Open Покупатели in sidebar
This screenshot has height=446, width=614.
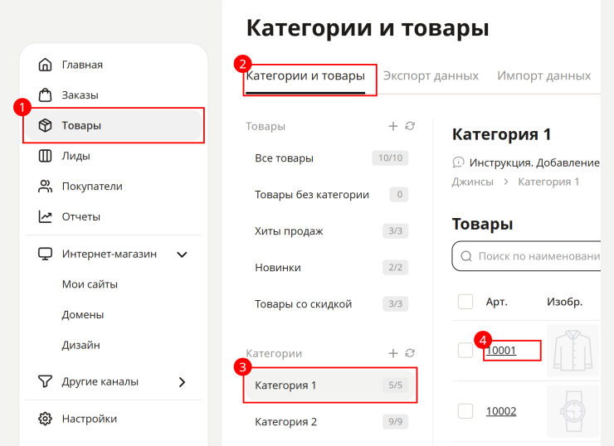114,187
